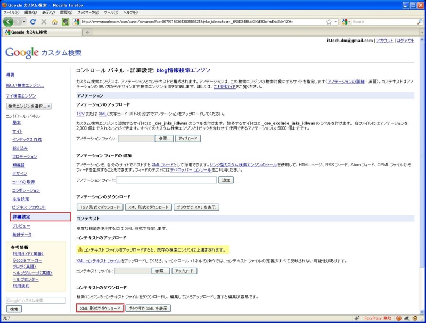Click the red circular status bar icon
This screenshot has width=426, height=323.
[x=398, y=318]
